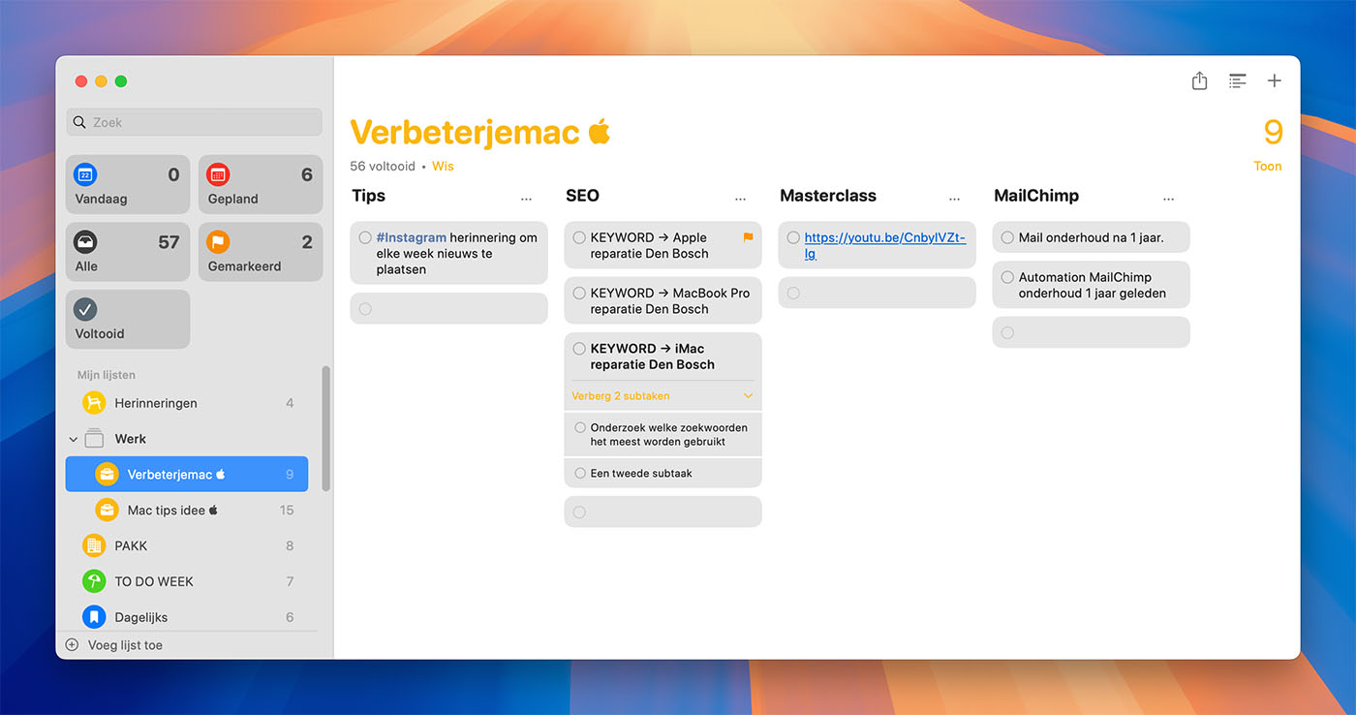Click the sort/filter icon top right

click(1237, 80)
